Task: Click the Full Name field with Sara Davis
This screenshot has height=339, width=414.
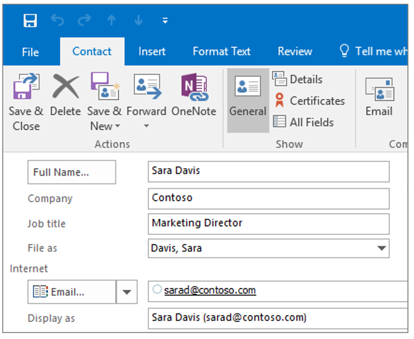Action: (269, 172)
